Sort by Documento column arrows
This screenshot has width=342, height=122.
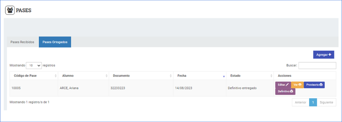click(171, 76)
